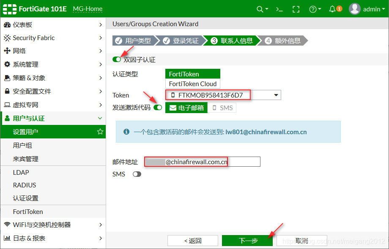Image resolution: width=389 pixels, height=249 pixels.
Task: Click the FortiGate logo icon
Action: click(x=10, y=9)
